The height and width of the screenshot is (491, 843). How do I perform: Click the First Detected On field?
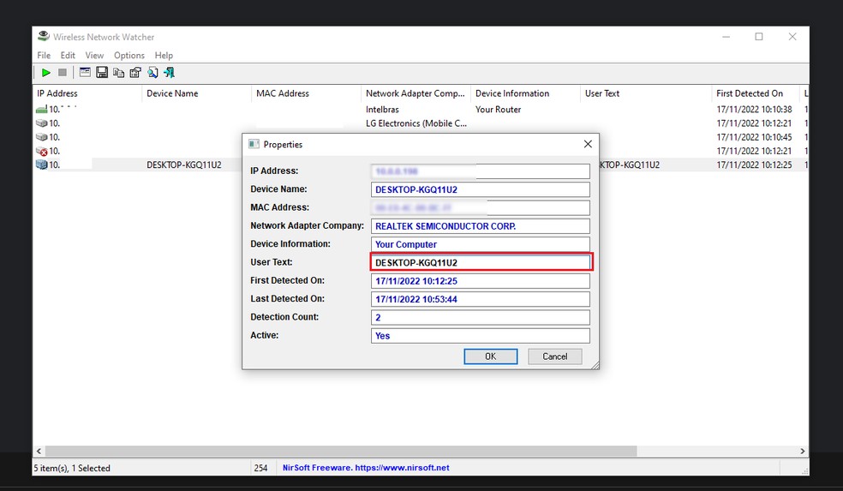[x=481, y=281]
